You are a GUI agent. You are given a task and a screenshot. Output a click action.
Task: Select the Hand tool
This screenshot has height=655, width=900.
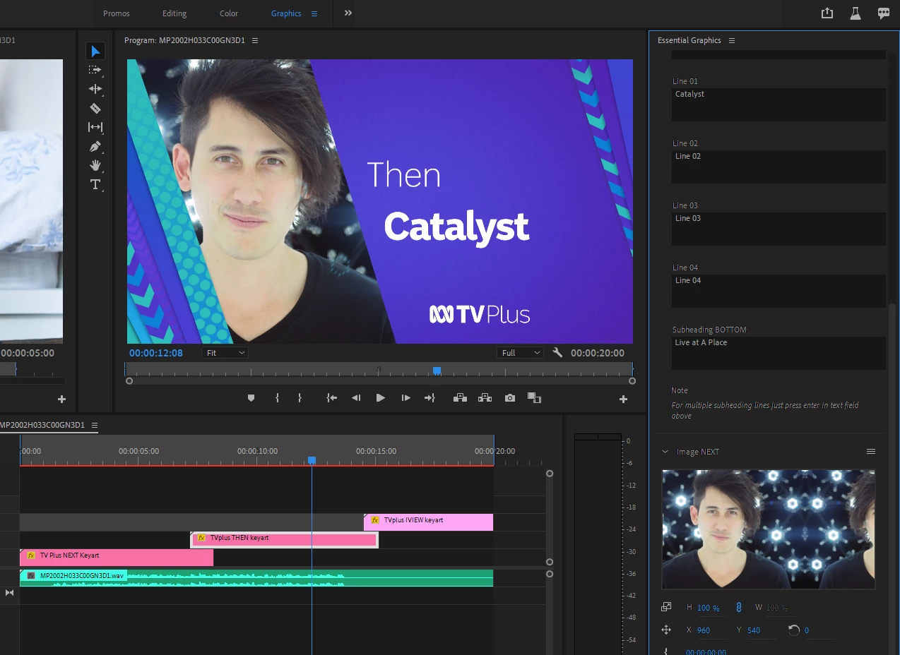click(95, 165)
